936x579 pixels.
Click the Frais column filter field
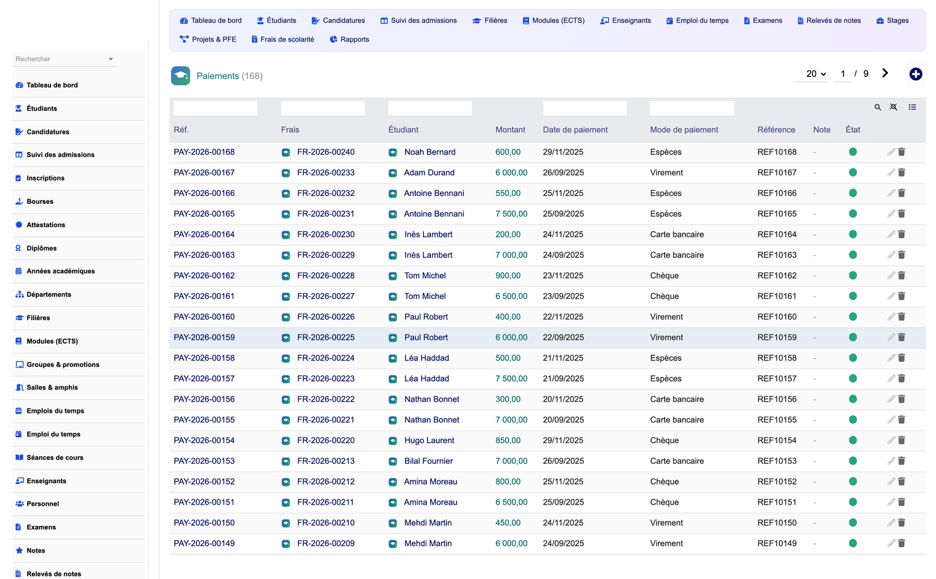pos(323,108)
